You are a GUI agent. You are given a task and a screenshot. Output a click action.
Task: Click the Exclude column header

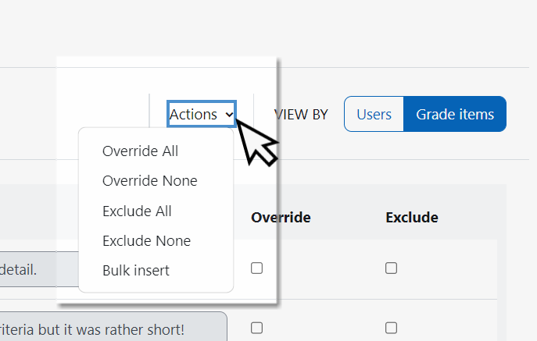pyautogui.click(x=411, y=217)
